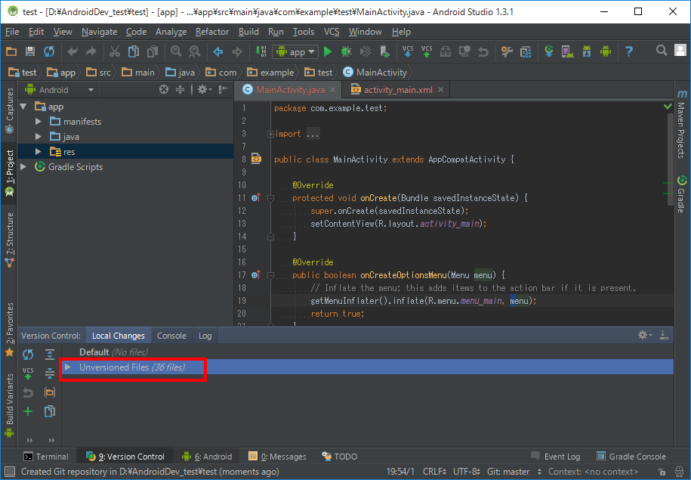
Task: Click the Copy toolbar icon
Action: pos(134,51)
